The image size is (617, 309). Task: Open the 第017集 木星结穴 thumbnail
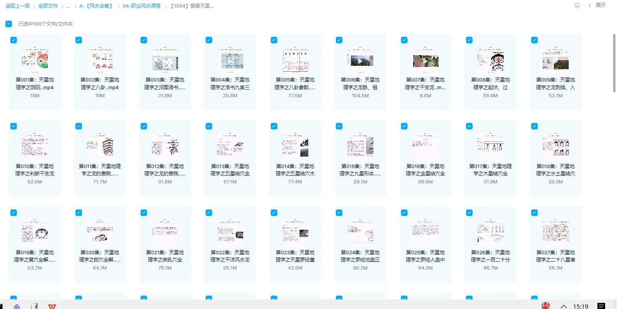point(491,146)
